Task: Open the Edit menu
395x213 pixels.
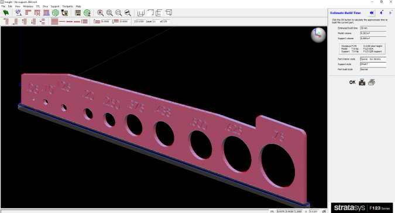Action: 10,6
